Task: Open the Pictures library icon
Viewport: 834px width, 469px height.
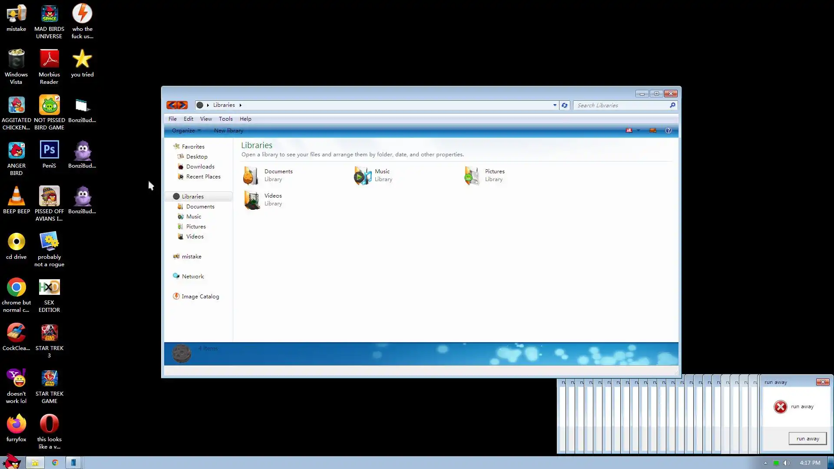Action: point(472,175)
